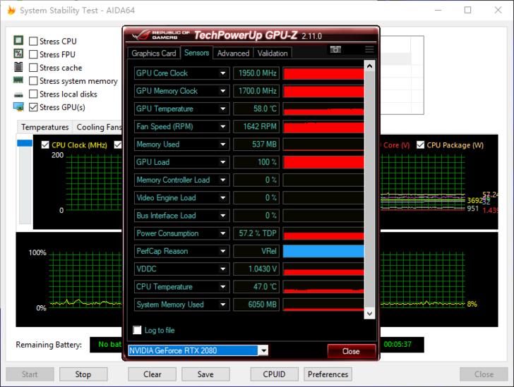Image resolution: width=514 pixels, height=387 pixels.
Task: Click the disk icon beside Stress local disks
Action: tap(18, 95)
